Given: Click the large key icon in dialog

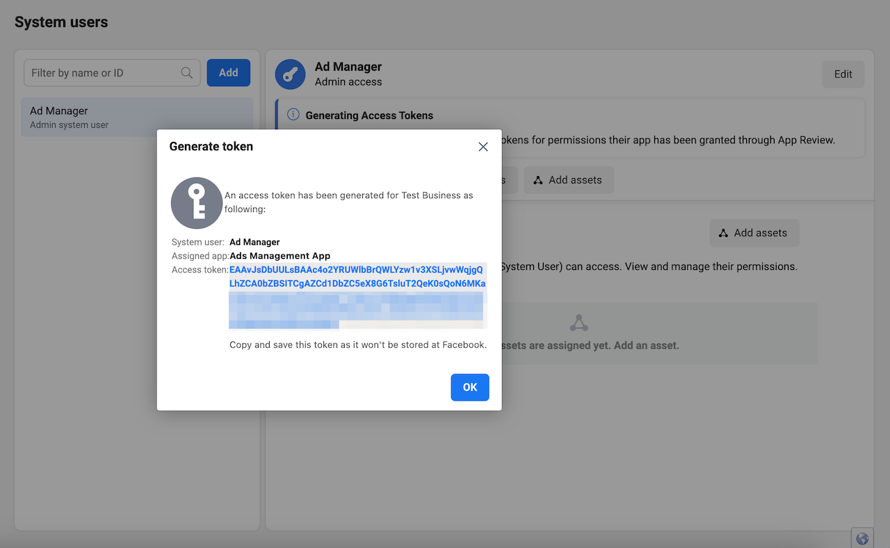Looking at the screenshot, I should coord(197,202).
